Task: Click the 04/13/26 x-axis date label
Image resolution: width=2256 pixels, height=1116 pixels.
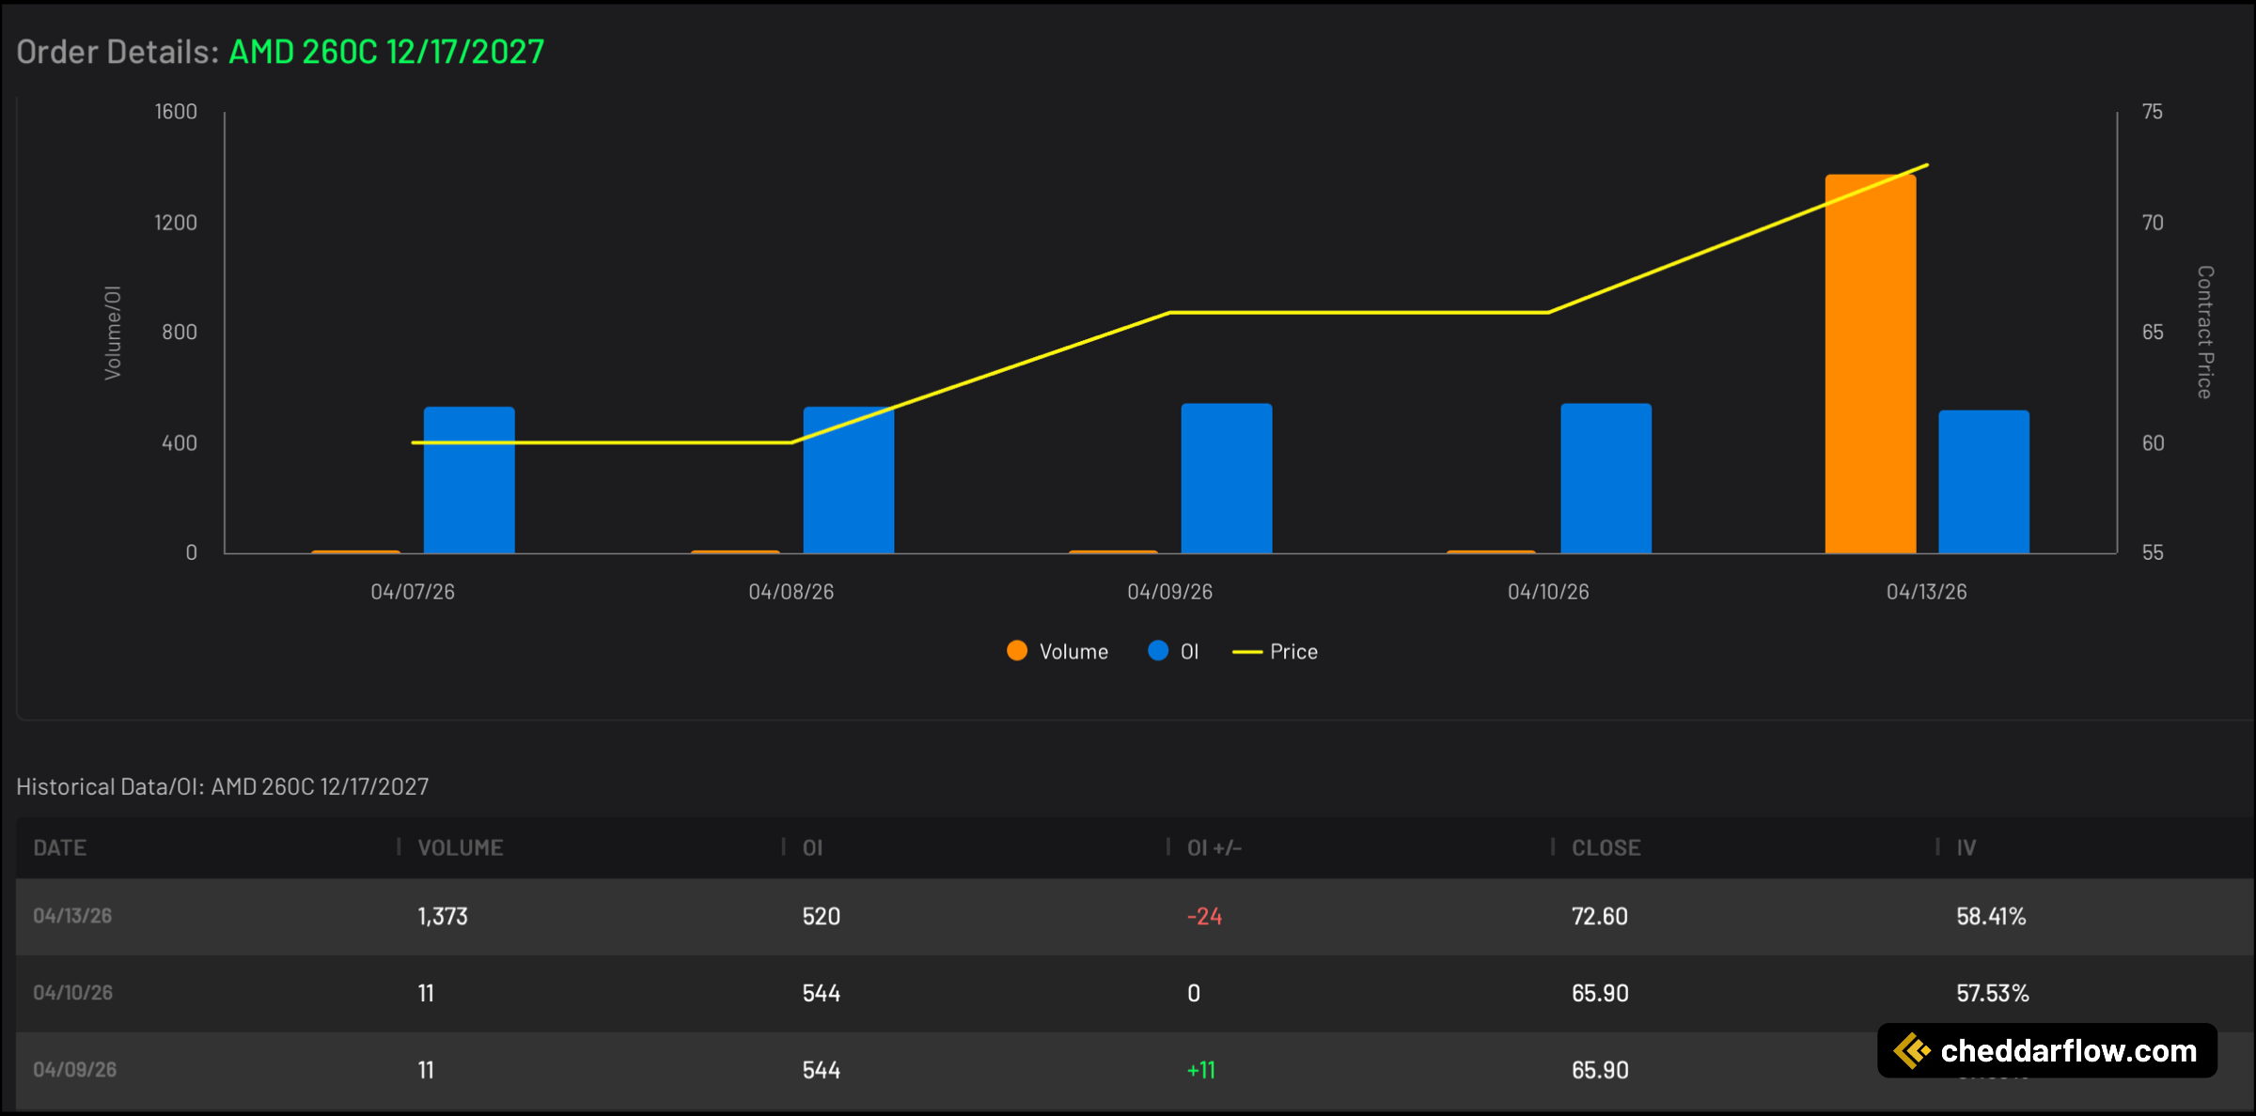Action: (x=1927, y=592)
